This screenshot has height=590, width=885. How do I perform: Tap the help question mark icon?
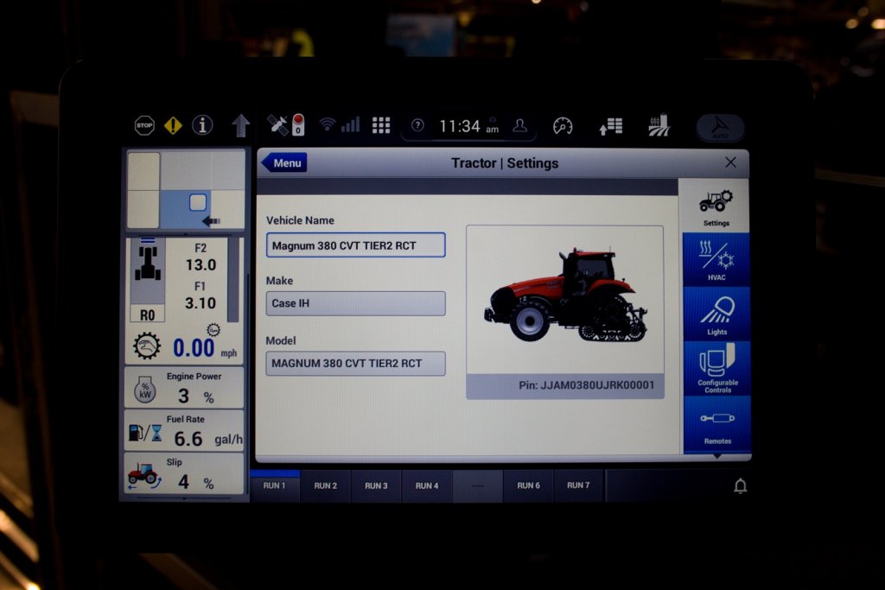coord(417,125)
